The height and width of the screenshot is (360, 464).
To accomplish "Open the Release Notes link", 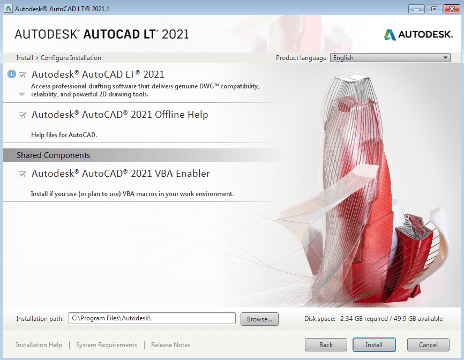I will 170,345.
